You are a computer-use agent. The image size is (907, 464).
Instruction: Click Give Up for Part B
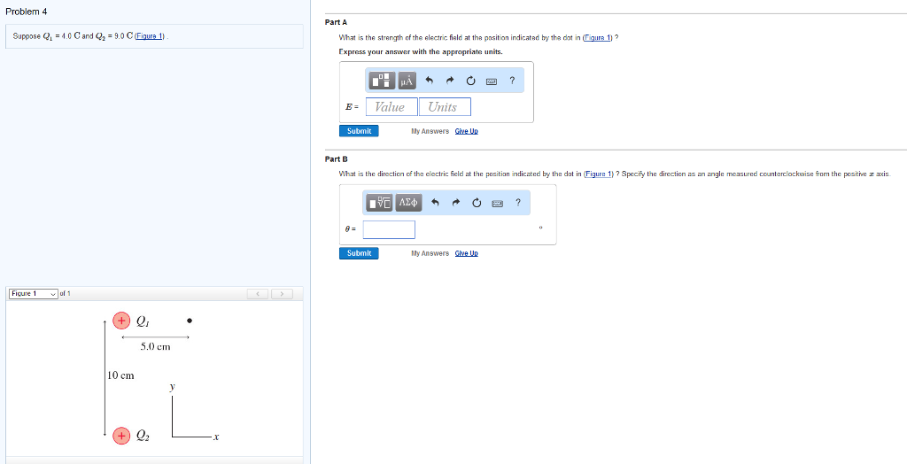[x=466, y=253]
